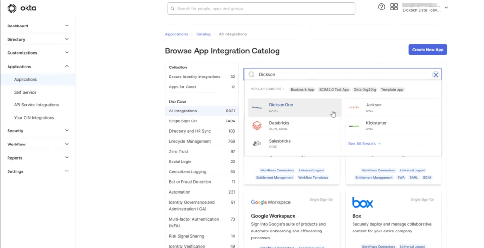Go to Applications breadcrumb link
This screenshot has height=248, width=484.
coord(177,34)
